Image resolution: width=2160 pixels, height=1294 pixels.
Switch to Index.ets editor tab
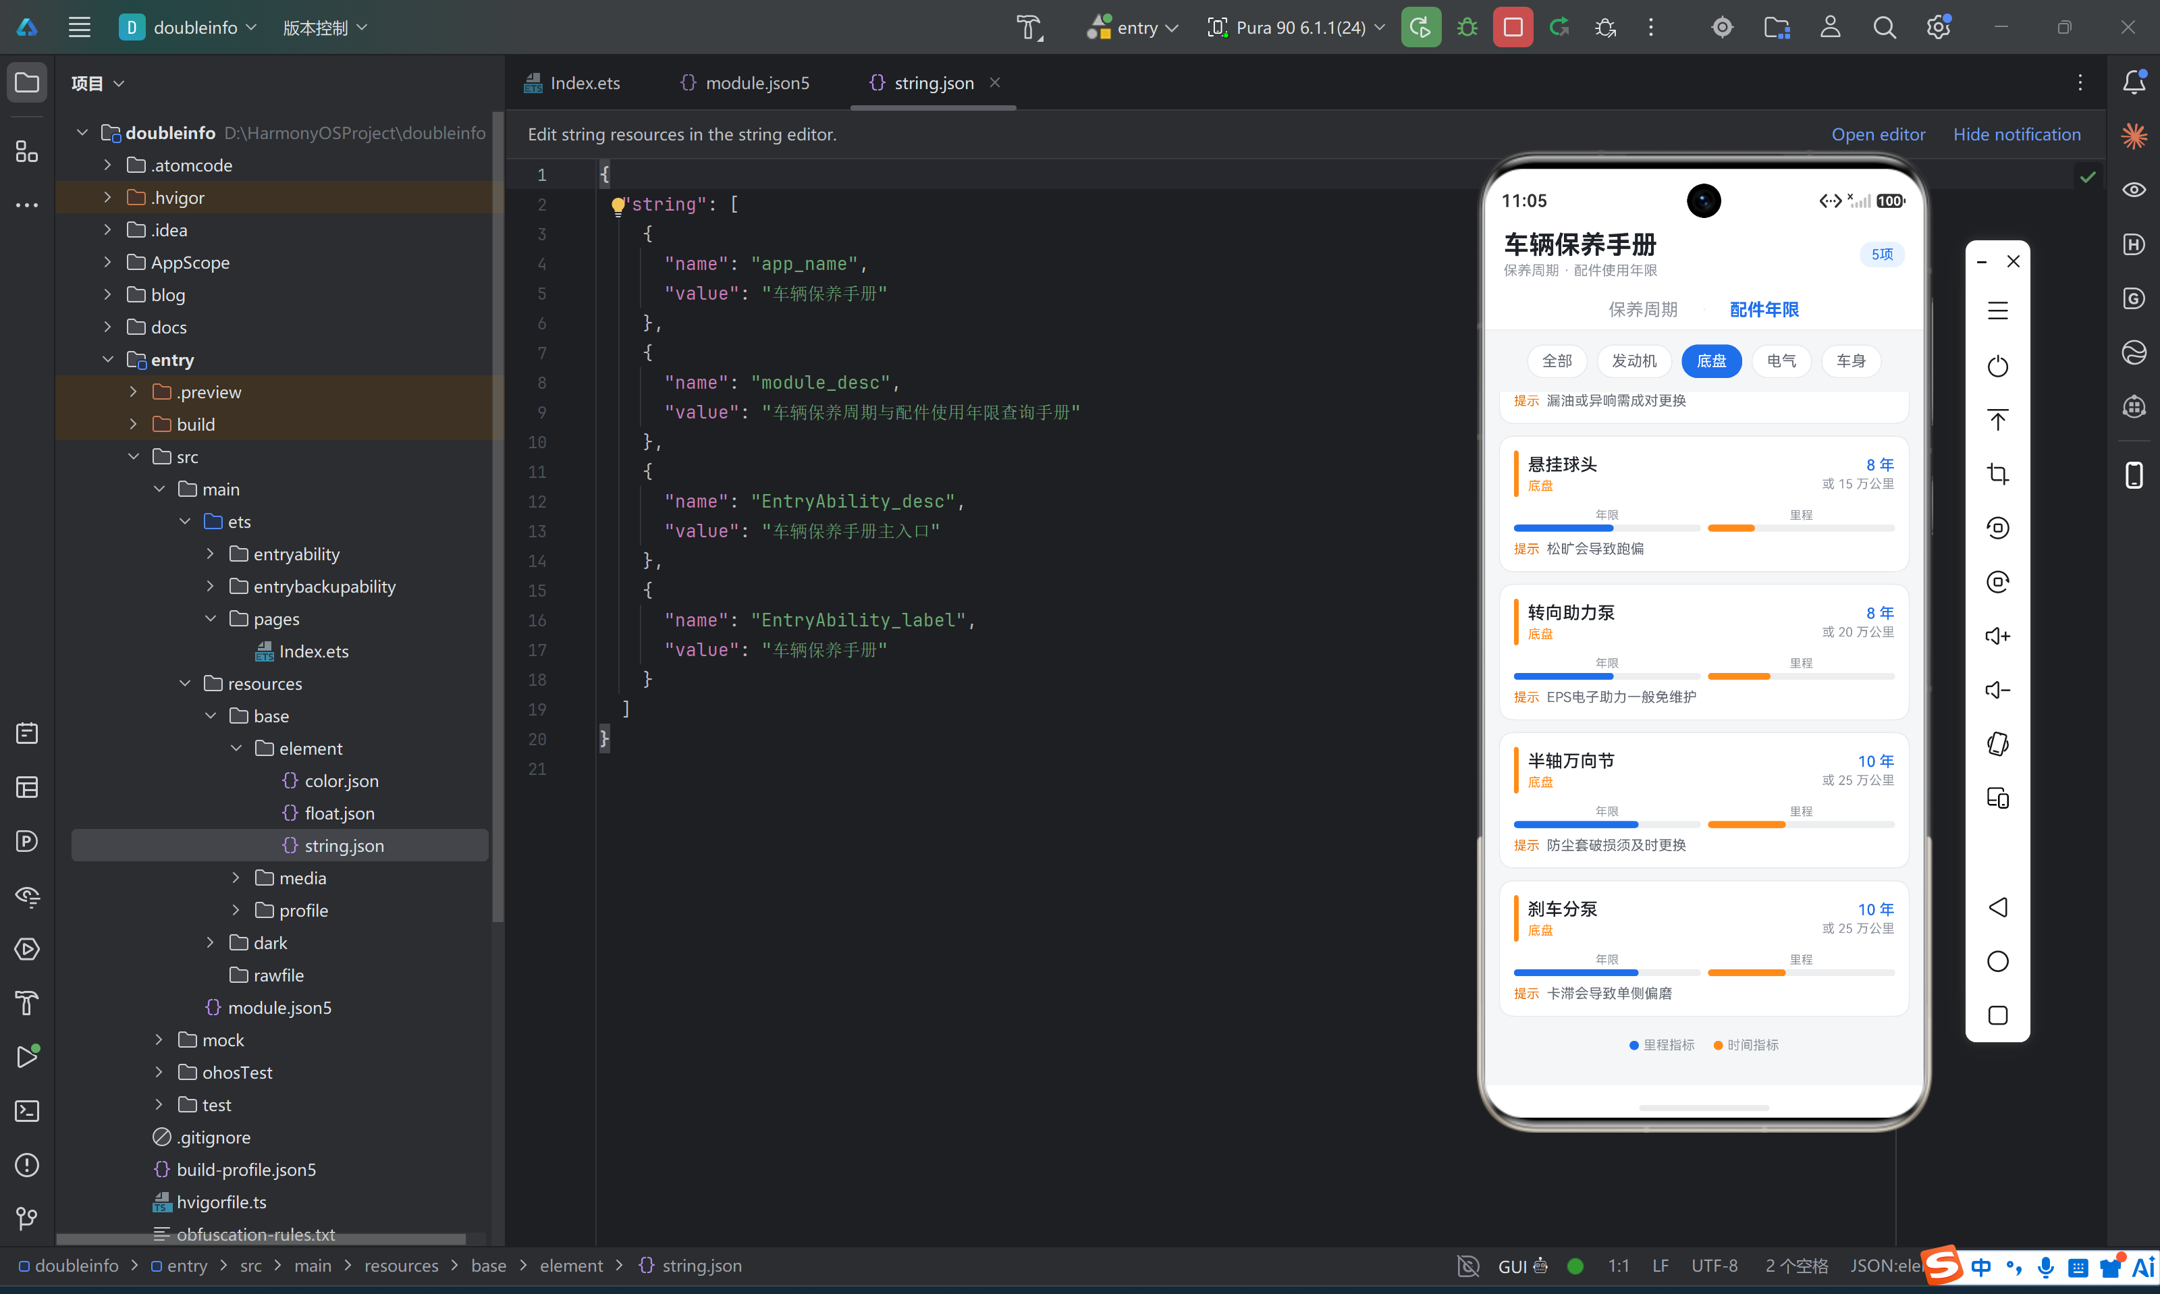point(572,83)
